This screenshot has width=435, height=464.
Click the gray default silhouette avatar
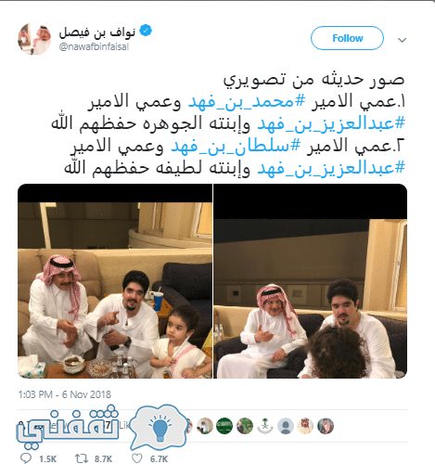tap(286, 426)
